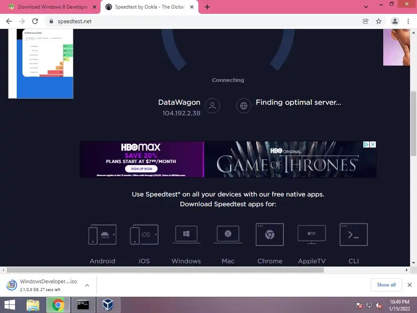
Task: Click the AppleTV label link
Action: pos(312,261)
